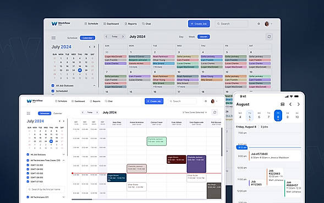The height and width of the screenshot is (203, 324).
Task: Toggle All Job Statuses checkbox in the Schedule window
Action: tap(28, 154)
